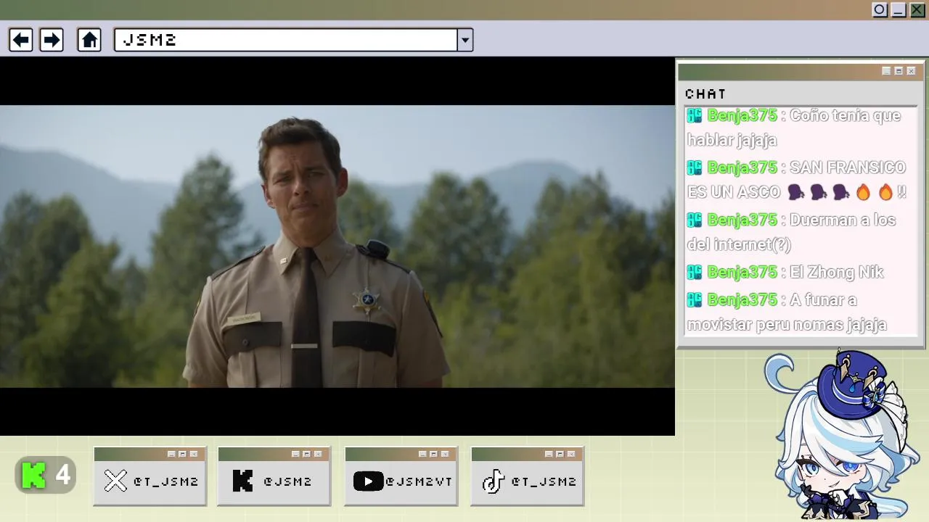
Task: Click the badge icon beside 'Coño tenia que'
Action: click(x=695, y=116)
